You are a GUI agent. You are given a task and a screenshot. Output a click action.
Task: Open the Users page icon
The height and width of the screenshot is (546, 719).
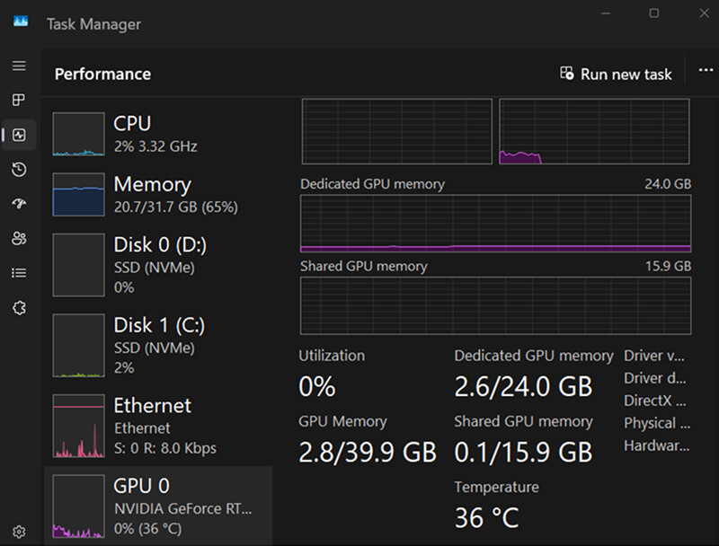[x=19, y=238]
